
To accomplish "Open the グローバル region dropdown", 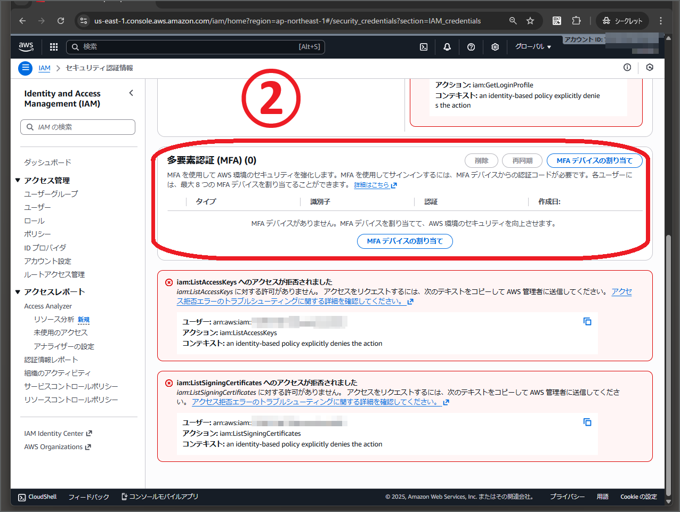I will (x=532, y=46).
